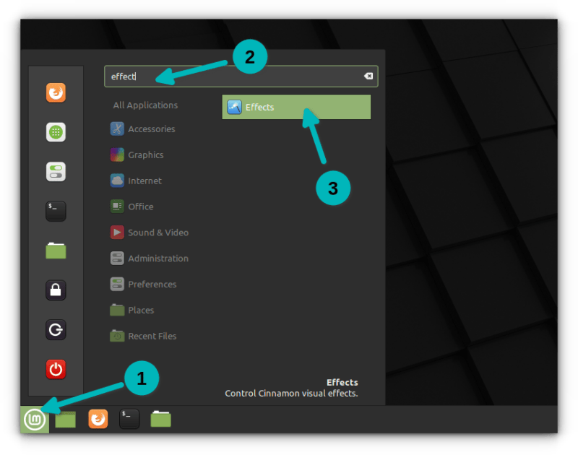Launch Terminal from the menu favorites sidebar

pos(56,210)
